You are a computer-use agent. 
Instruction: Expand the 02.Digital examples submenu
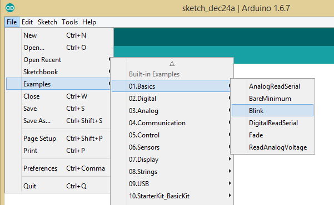172,99
